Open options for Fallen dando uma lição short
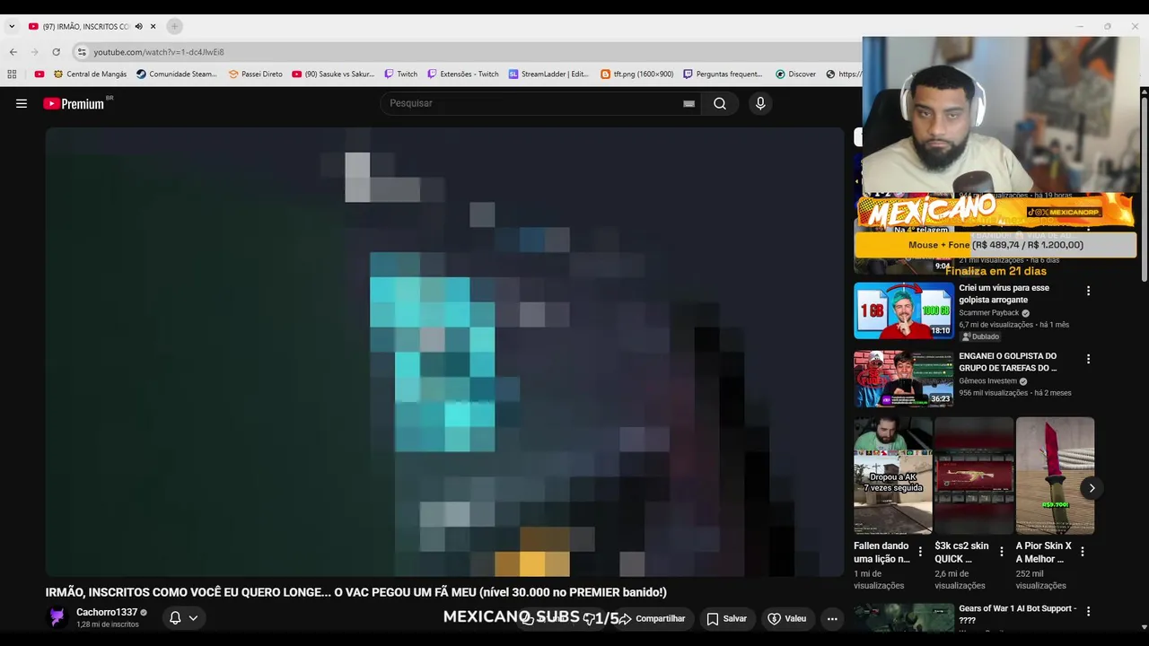This screenshot has width=1149, height=646. pos(920,552)
